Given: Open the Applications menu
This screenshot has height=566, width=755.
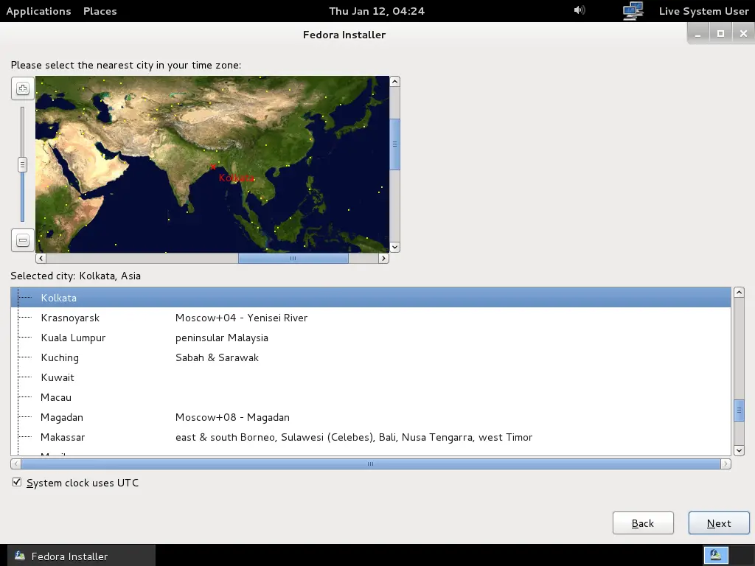Looking at the screenshot, I should [38, 11].
